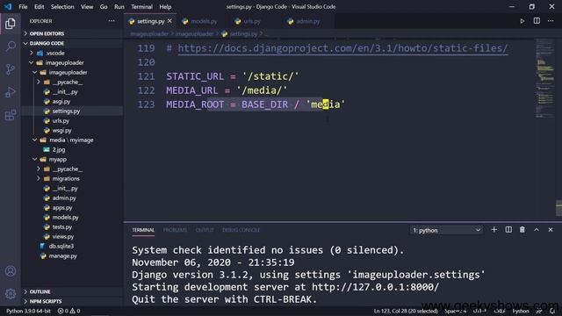Open the Run menu
The height and width of the screenshot is (316, 562).
(119, 6)
